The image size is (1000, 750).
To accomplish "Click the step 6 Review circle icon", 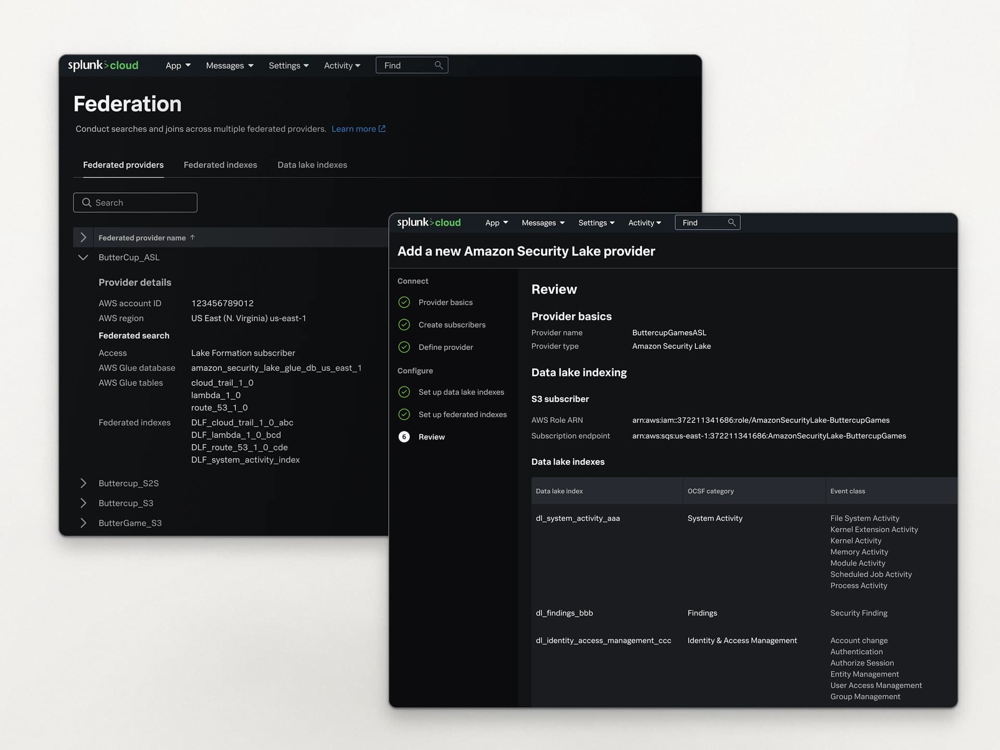I will coord(404,436).
